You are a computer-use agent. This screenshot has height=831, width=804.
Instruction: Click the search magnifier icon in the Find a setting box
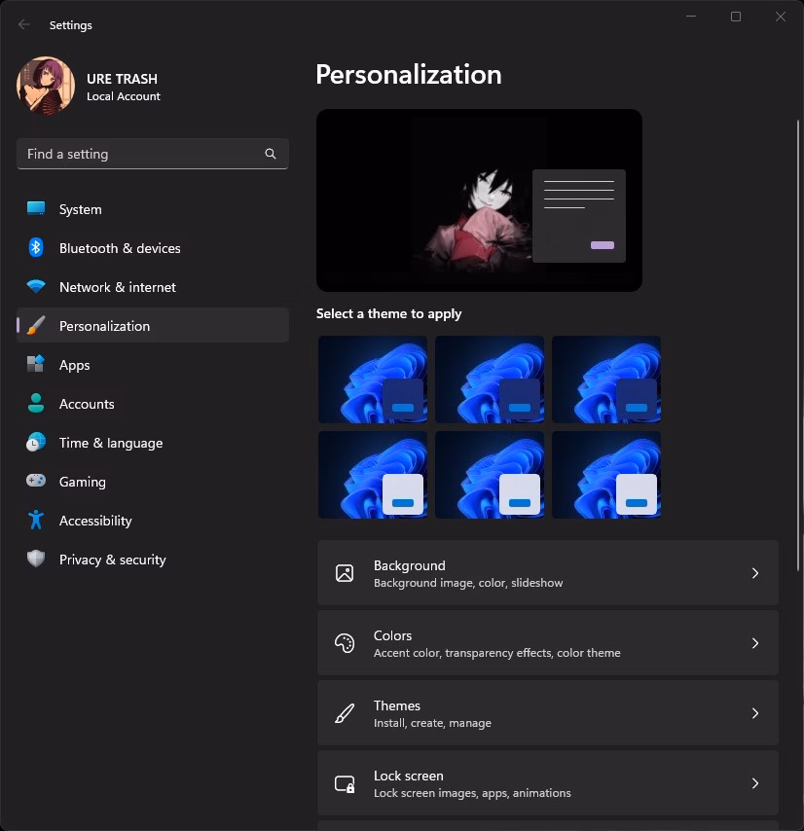coord(271,154)
